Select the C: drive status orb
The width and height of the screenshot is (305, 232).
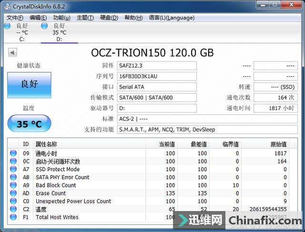point(8,26)
